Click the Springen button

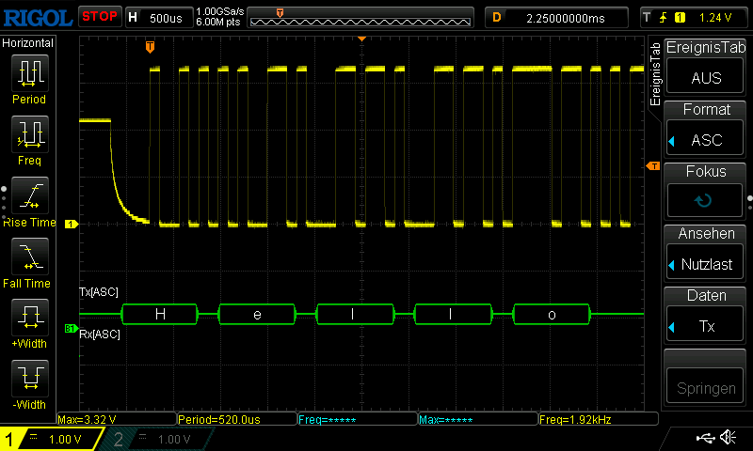705,387
